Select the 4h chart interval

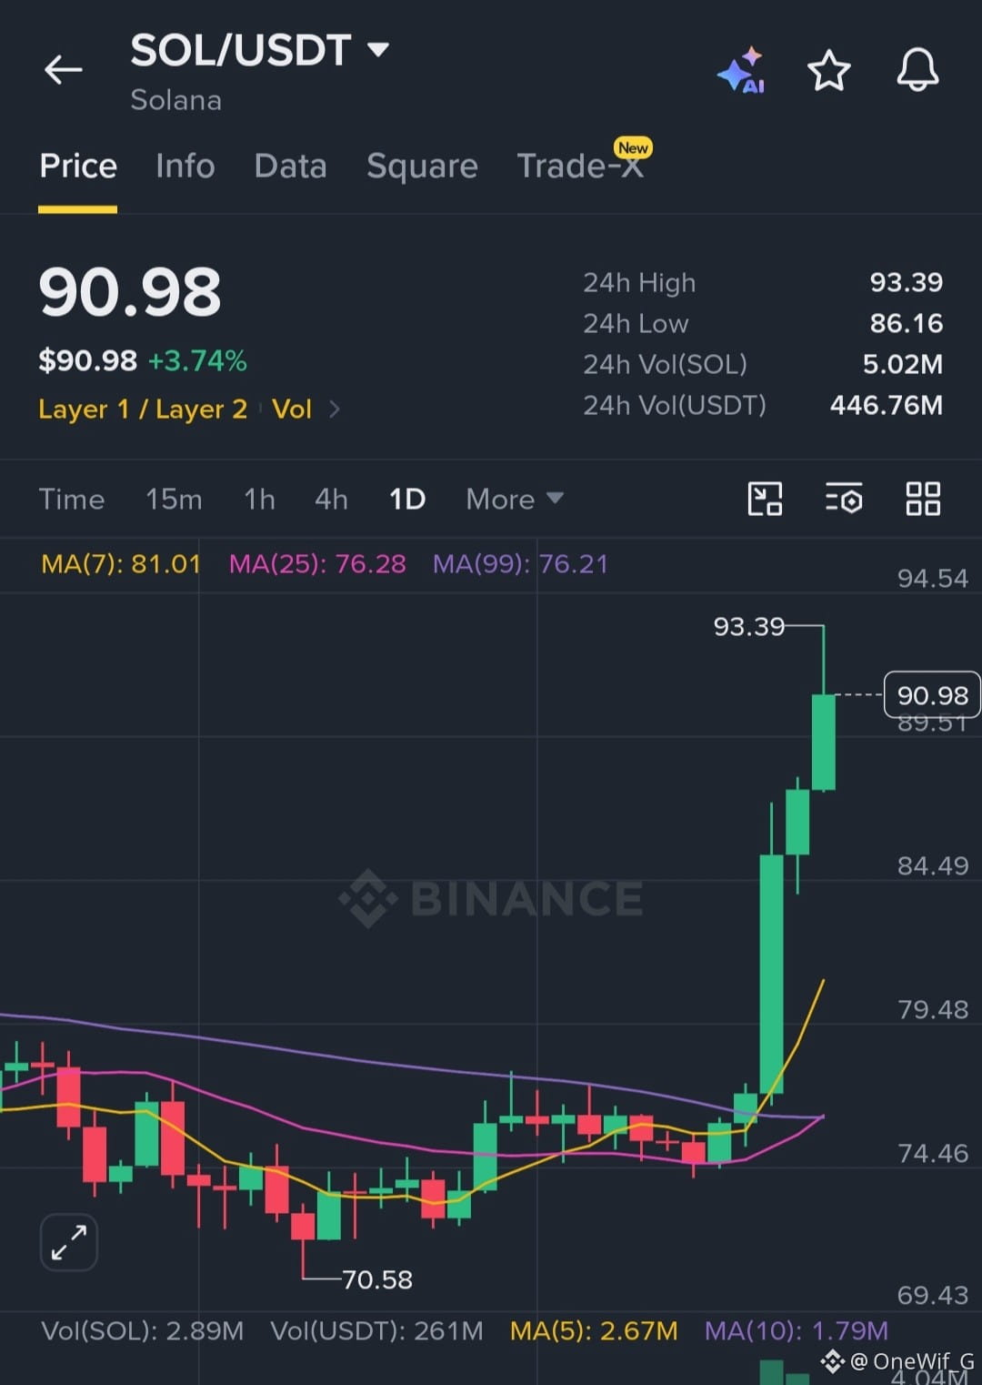click(x=331, y=499)
